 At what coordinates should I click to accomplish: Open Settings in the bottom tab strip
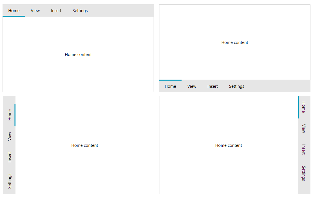tap(236, 86)
